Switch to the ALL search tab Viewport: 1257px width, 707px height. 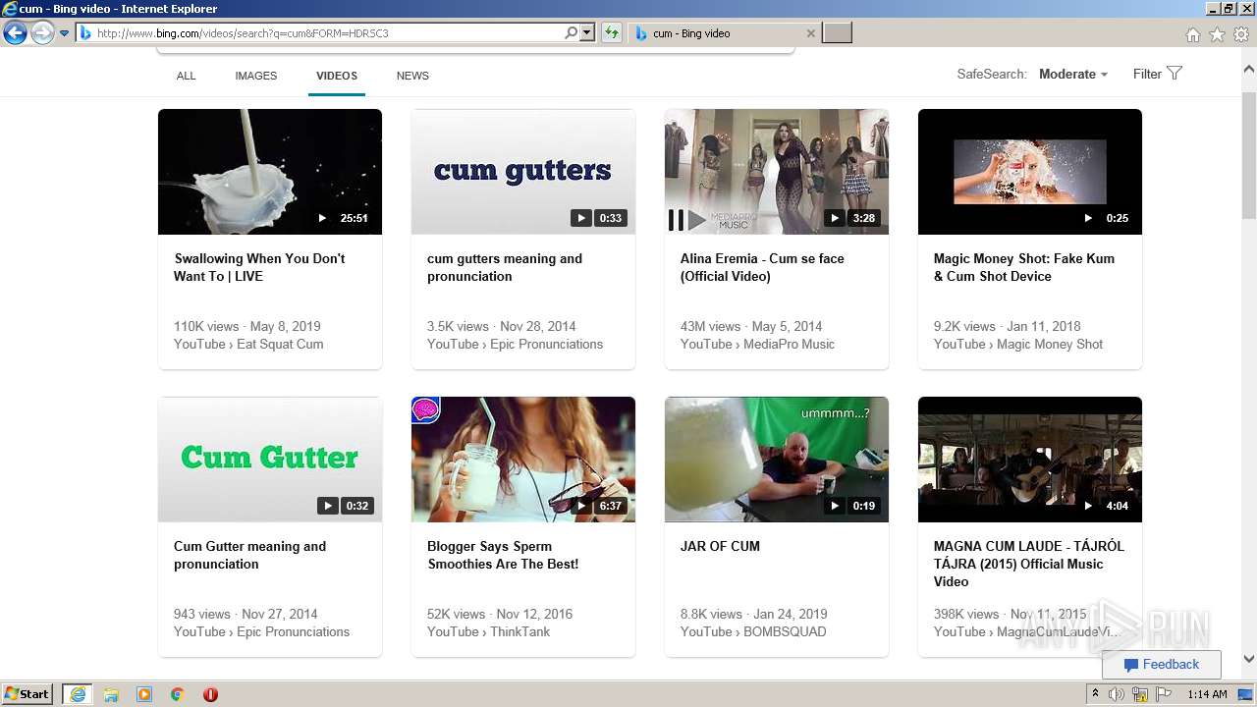186,76
